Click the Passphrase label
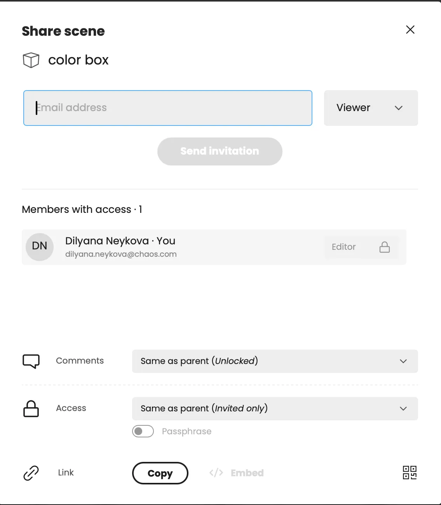 tap(187, 431)
